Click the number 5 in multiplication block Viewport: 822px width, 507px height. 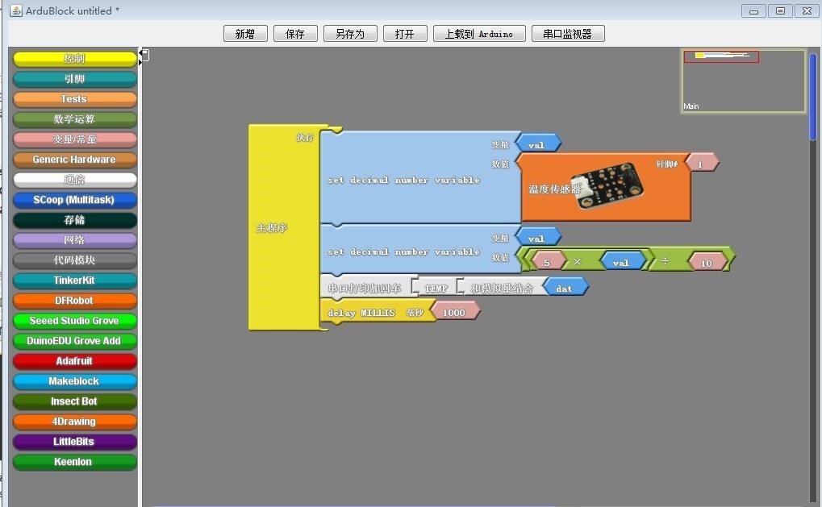pos(549,261)
